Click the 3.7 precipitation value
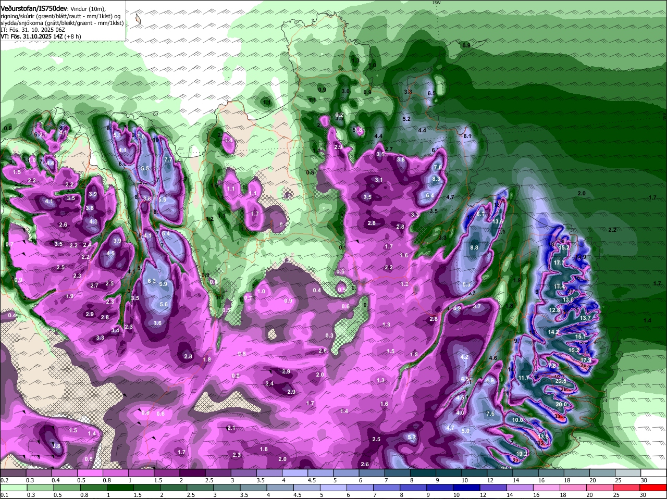Screen dimensions: 667x499 click(477, 307)
